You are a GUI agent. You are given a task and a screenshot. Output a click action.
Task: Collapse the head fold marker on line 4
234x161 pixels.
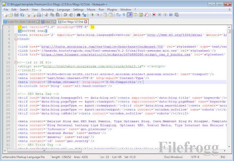[x=16, y=39]
